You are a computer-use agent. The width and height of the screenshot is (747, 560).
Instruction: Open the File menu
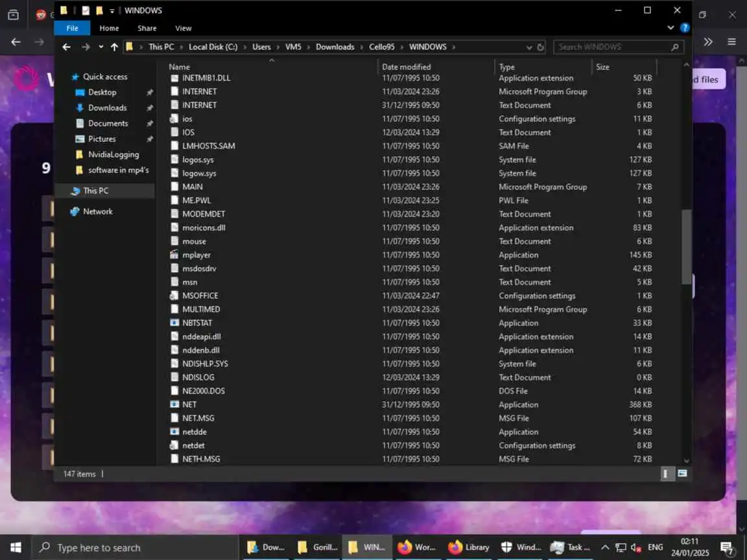tap(72, 28)
